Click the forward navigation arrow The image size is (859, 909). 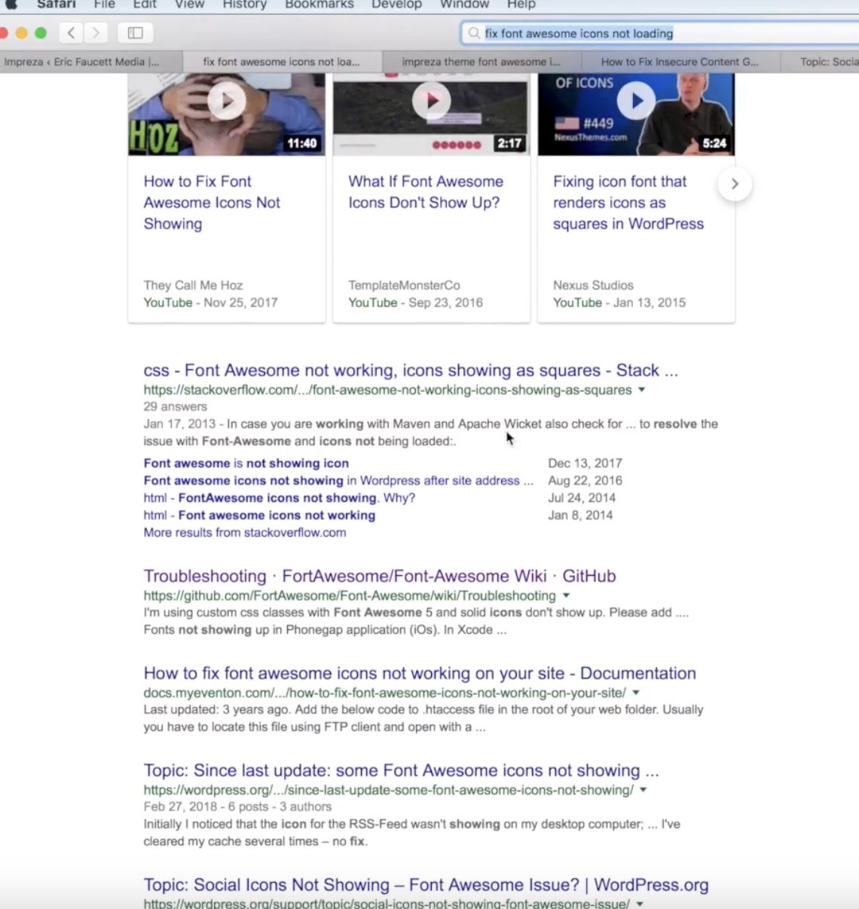96,33
